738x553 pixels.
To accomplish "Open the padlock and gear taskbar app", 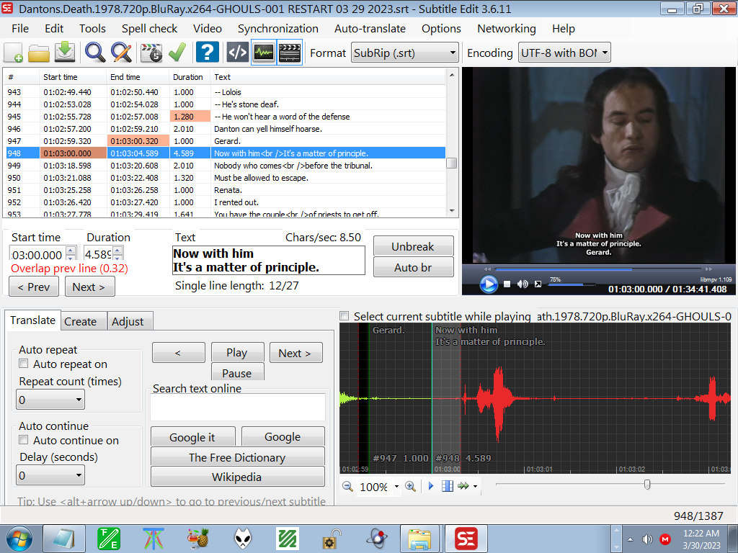I will [x=332, y=539].
